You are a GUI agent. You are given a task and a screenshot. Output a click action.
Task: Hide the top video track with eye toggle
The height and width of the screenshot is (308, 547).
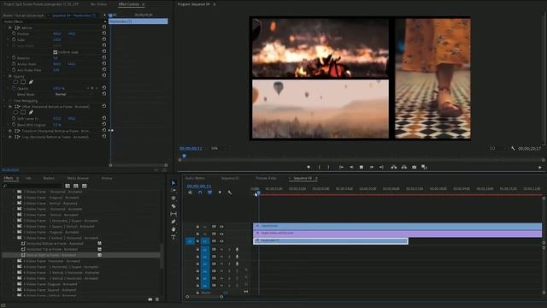point(221,227)
